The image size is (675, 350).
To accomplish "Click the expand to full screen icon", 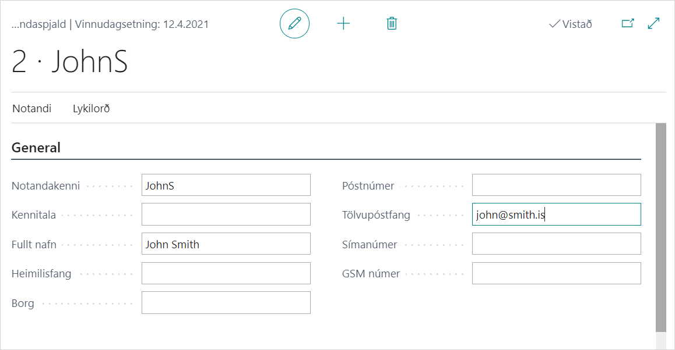I will 653,24.
